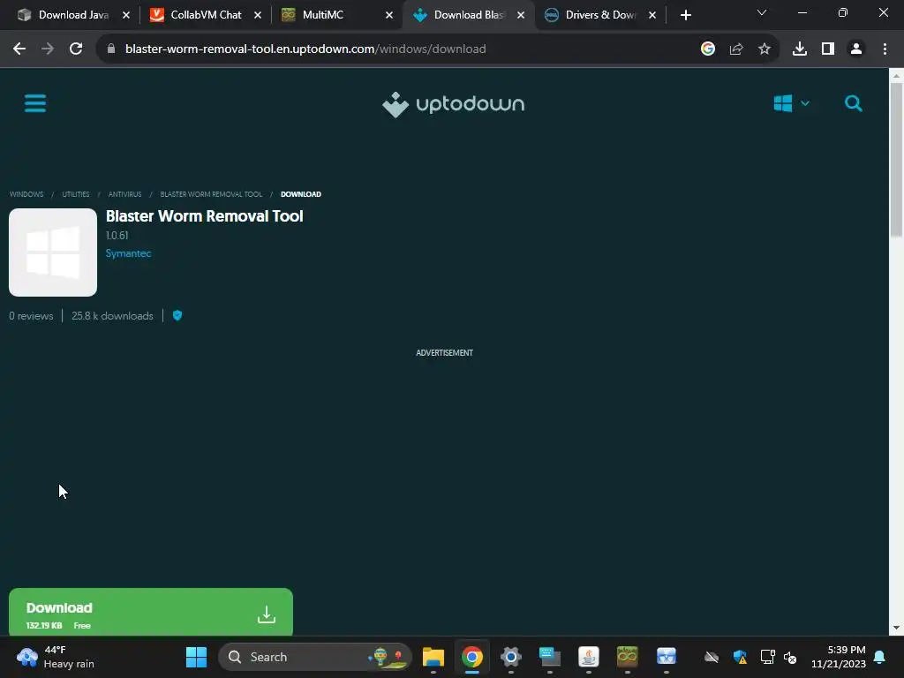Open the Settings gear on the taskbar

pos(511,657)
